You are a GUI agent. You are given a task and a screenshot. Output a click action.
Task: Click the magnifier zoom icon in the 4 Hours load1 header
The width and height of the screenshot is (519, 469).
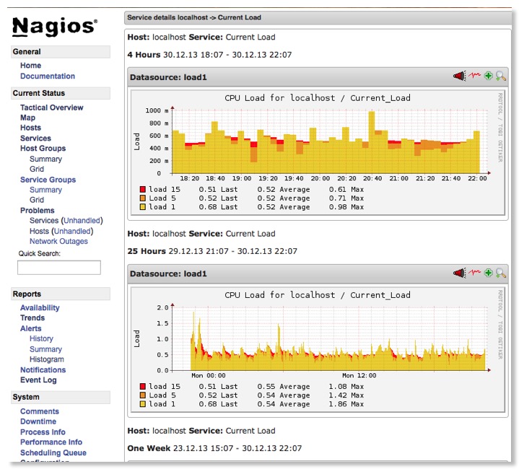click(500, 76)
